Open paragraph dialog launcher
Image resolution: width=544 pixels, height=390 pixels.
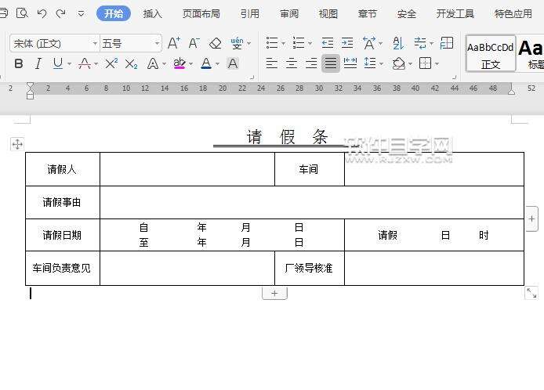[454, 78]
